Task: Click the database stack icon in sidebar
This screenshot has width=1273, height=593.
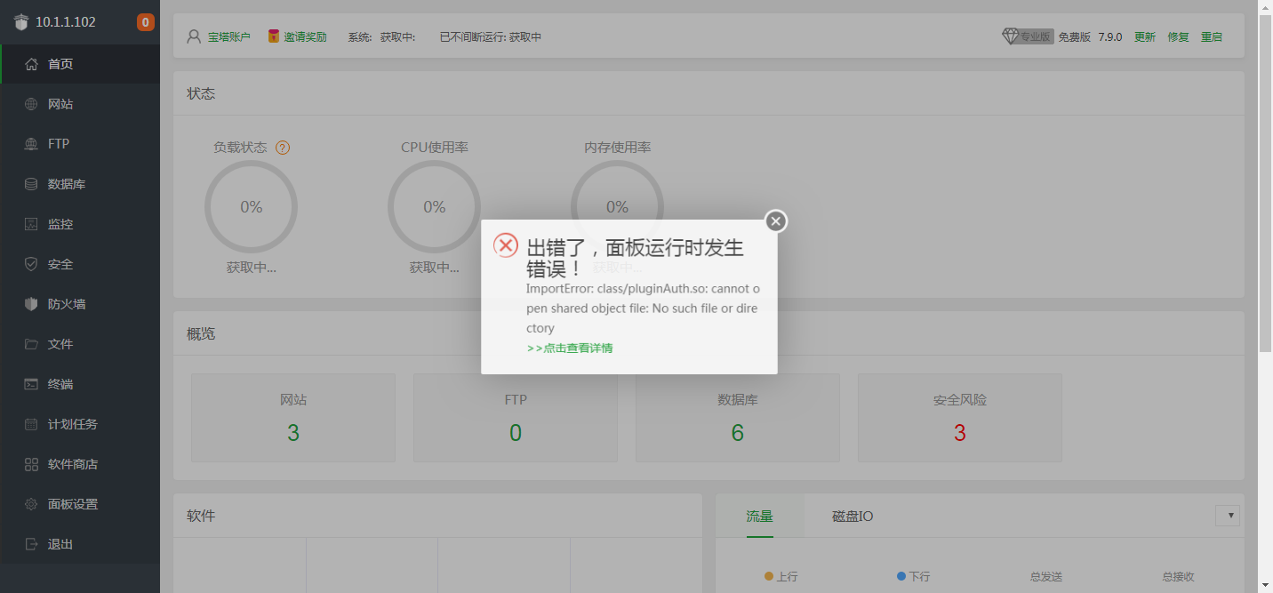Action: click(31, 184)
